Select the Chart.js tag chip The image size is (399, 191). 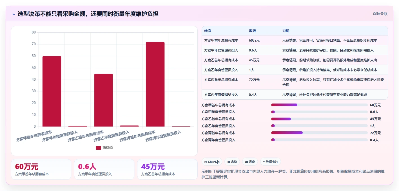[212, 162]
